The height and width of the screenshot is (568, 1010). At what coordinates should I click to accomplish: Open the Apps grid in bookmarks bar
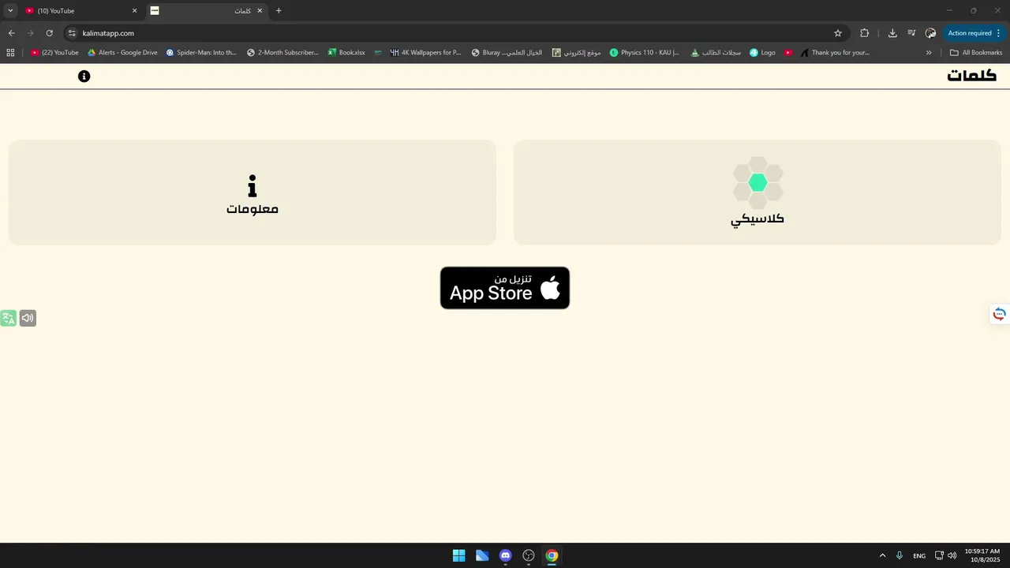pyautogui.click(x=10, y=53)
